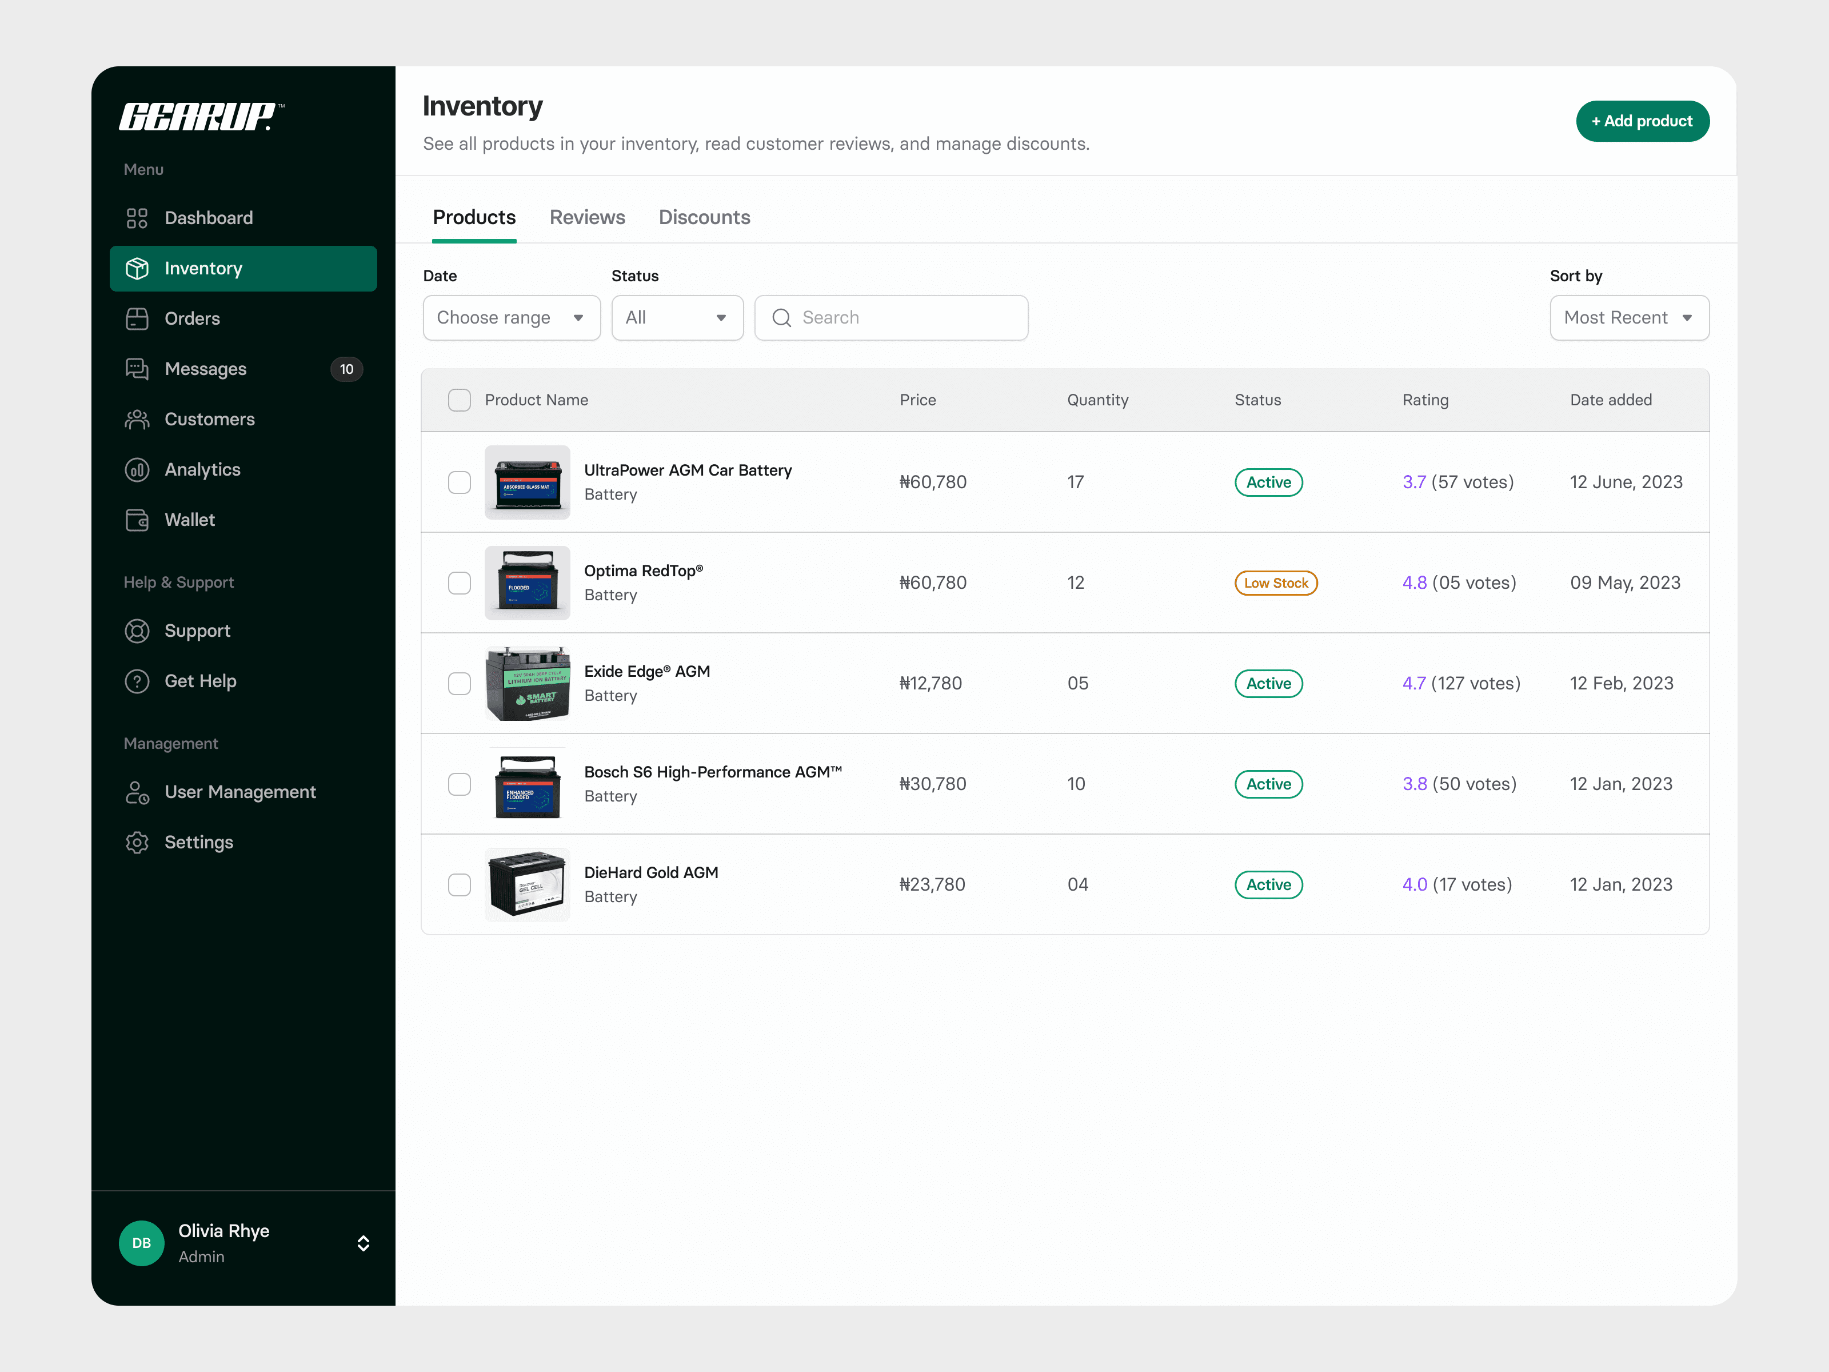Switch to the Discounts tab

tap(704, 217)
